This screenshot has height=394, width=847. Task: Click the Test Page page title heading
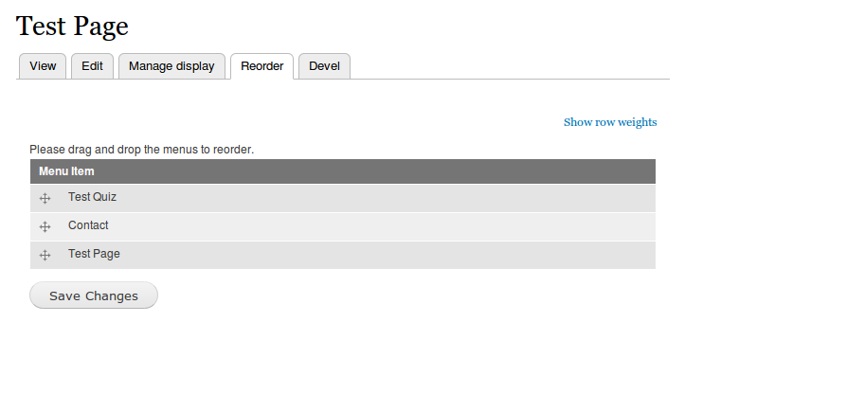click(72, 26)
